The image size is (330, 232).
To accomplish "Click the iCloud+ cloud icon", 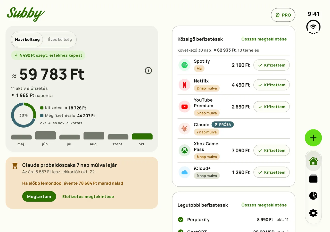I will click(x=184, y=172).
